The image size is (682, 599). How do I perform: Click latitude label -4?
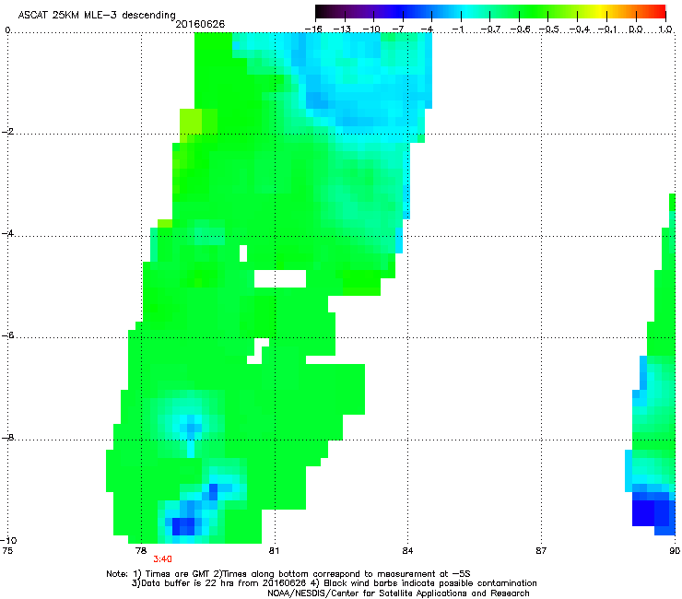coord(7,233)
